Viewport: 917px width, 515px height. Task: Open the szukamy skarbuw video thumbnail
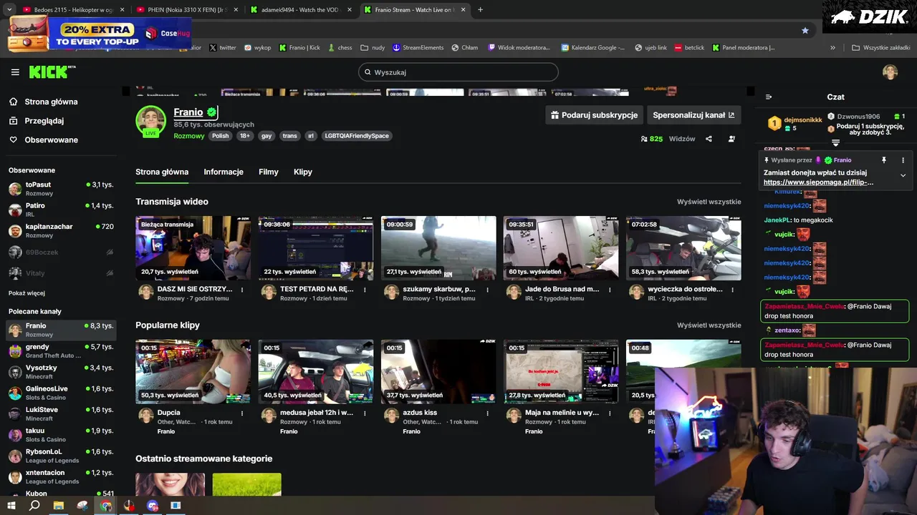tap(438, 247)
